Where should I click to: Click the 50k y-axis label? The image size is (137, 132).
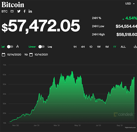[4, 84]
